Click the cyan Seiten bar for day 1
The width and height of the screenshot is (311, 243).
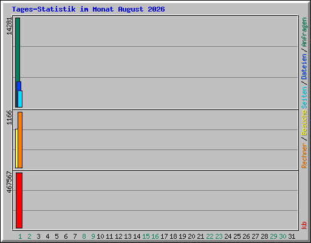tap(20, 99)
